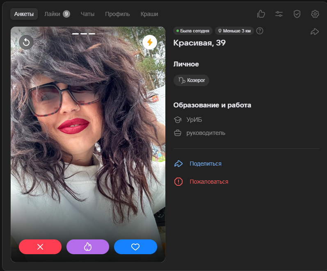Open search filters sliders icon
The height and width of the screenshot is (271, 327).
(279, 14)
